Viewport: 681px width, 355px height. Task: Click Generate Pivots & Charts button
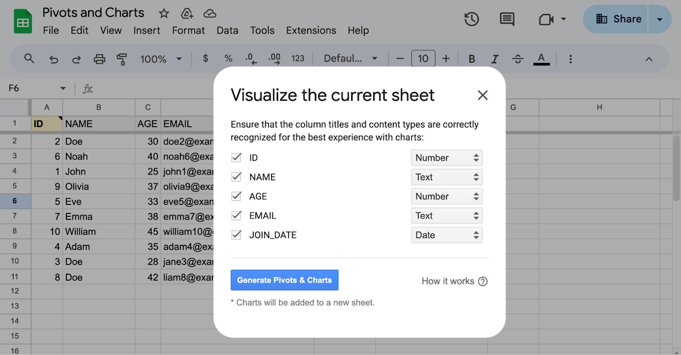285,280
